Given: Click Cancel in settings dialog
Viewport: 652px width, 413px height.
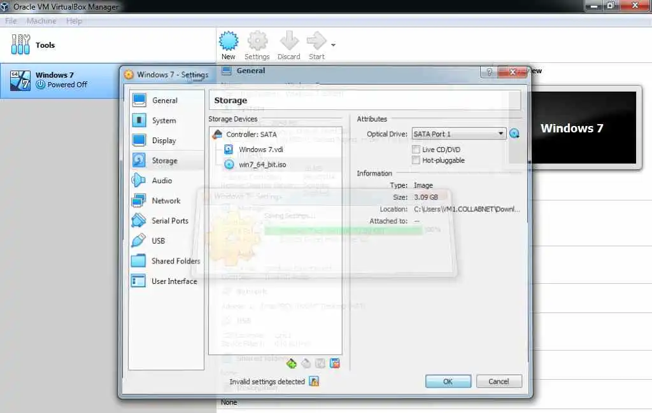Looking at the screenshot, I should [499, 381].
